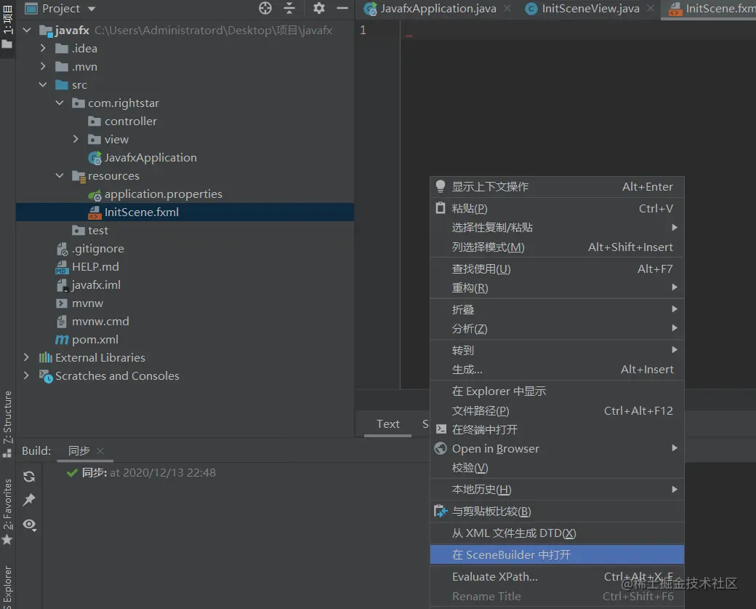756x609 pixels.
Task: Open the Favorites tool window star icon
Action: [7, 540]
